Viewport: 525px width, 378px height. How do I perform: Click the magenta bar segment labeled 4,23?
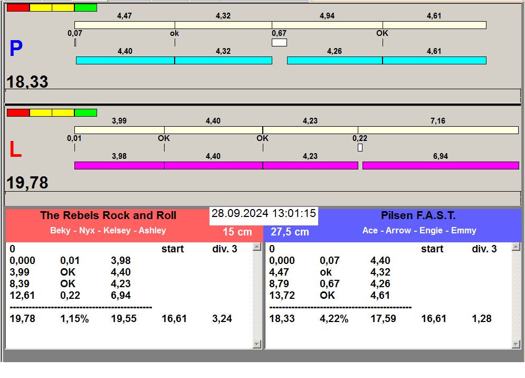(x=310, y=165)
